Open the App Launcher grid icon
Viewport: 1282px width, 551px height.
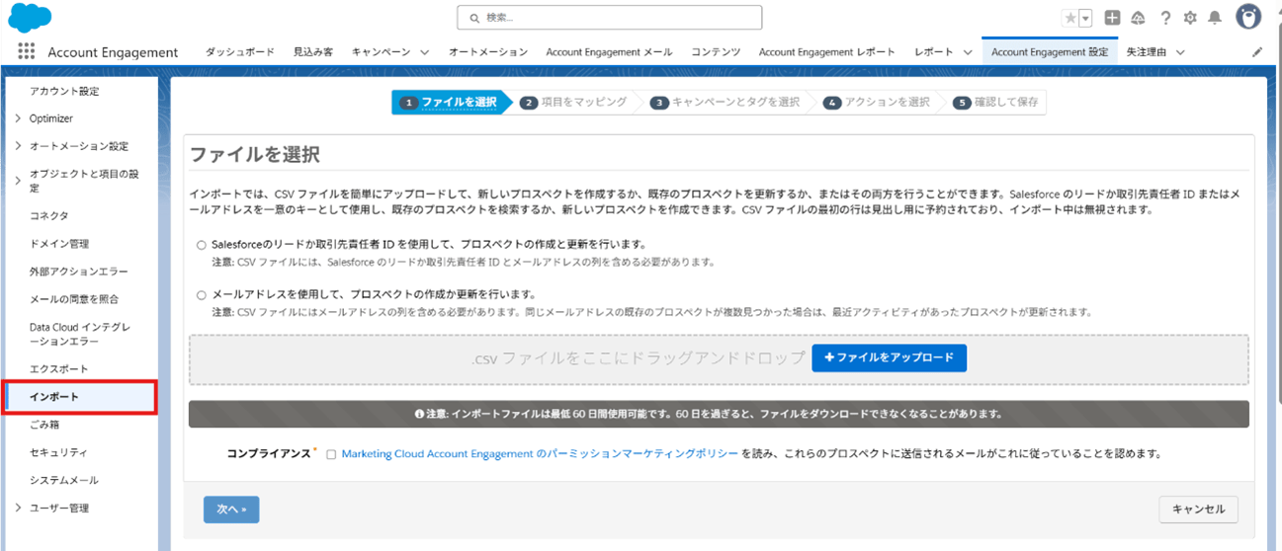pyautogui.click(x=26, y=52)
